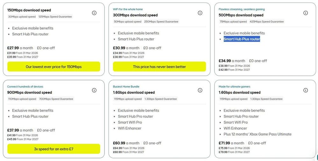Click 'Our lowest ever price for 150Mbps' banner
This screenshot has width=318, height=161.
coord(53,67)
